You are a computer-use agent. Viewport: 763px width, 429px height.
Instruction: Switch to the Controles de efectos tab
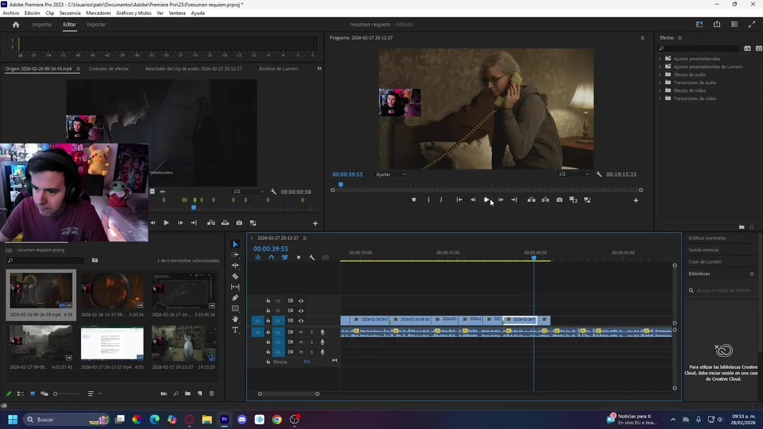tap(108, 69)
